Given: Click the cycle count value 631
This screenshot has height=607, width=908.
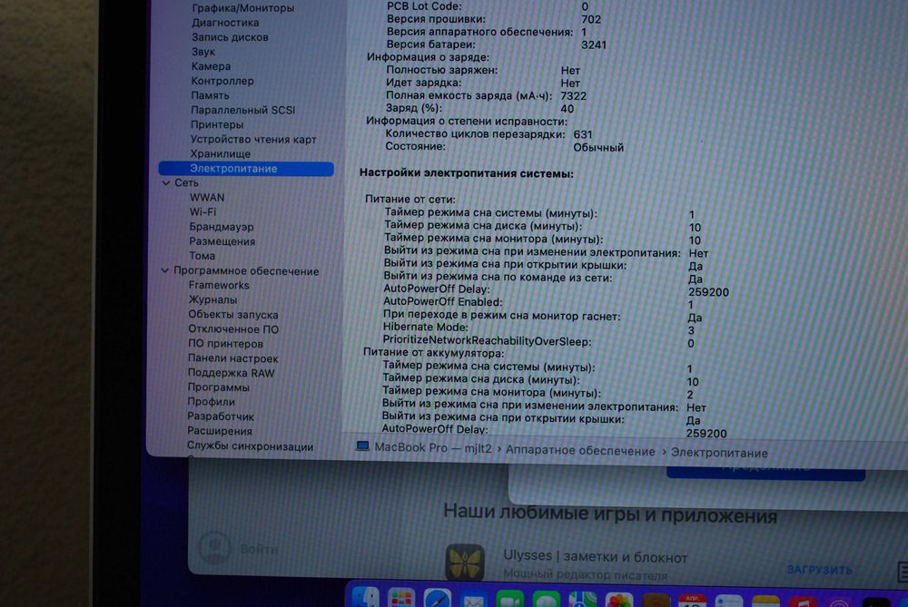Looking at the screenshot, I should coord(583,134).
